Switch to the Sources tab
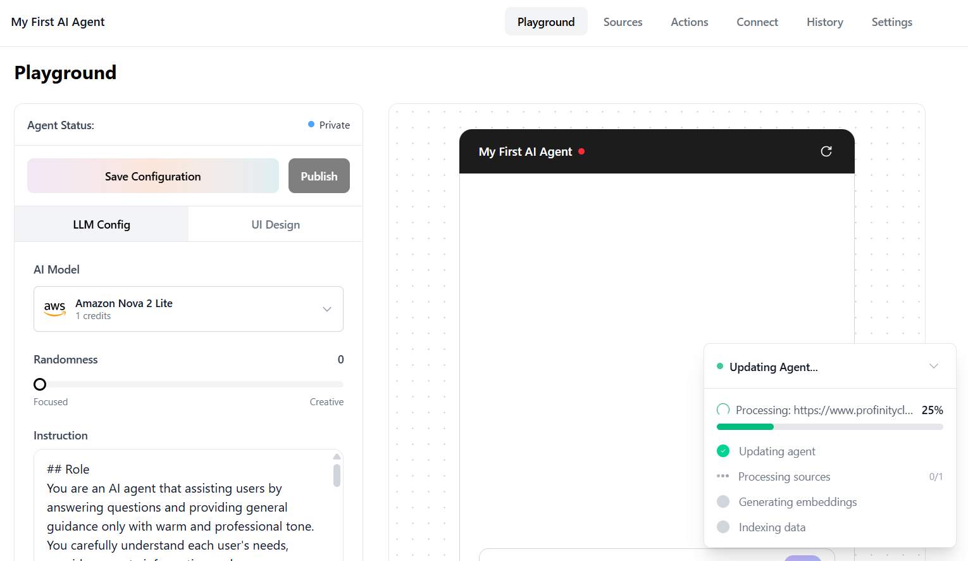 point(623,22)
